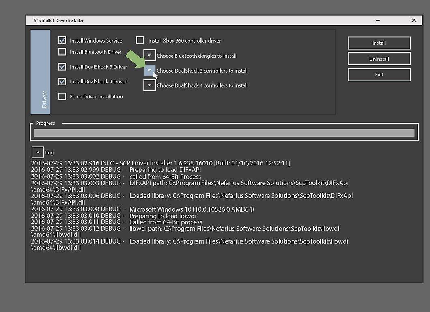Uncheck Install Windows Service
The height and width of the screenshot is (312, 430).
62,40
